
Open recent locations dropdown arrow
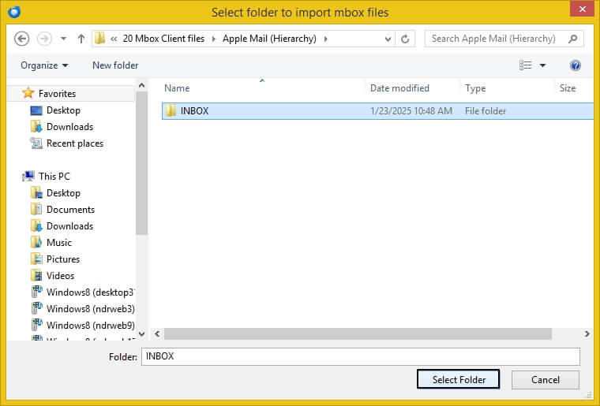[63, 39]
